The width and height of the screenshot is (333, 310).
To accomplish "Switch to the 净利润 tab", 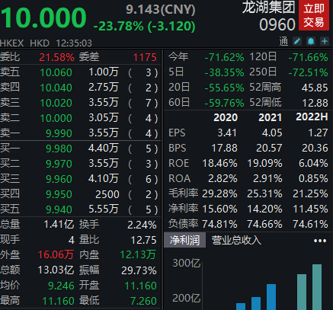I will tap(184, 240).
